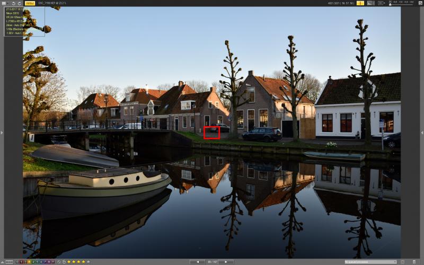Move the file to trash with the trash icon

[x=414, y=262]
